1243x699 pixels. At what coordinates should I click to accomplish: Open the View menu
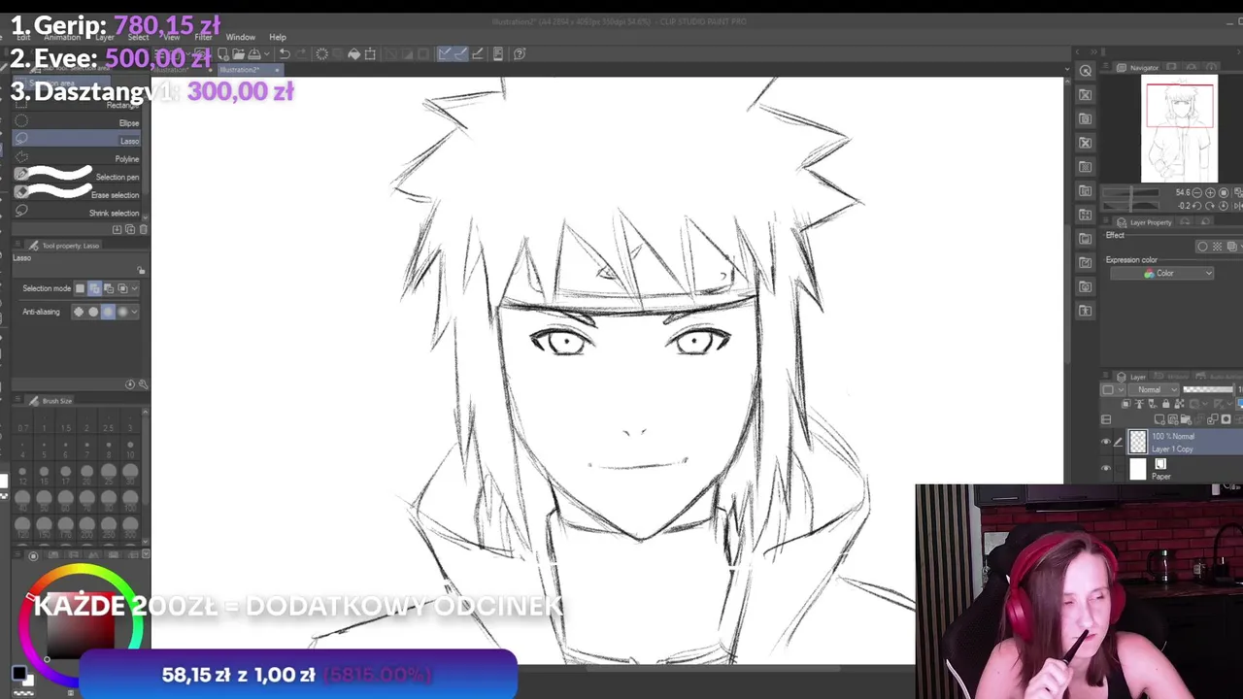coord(172,37)
